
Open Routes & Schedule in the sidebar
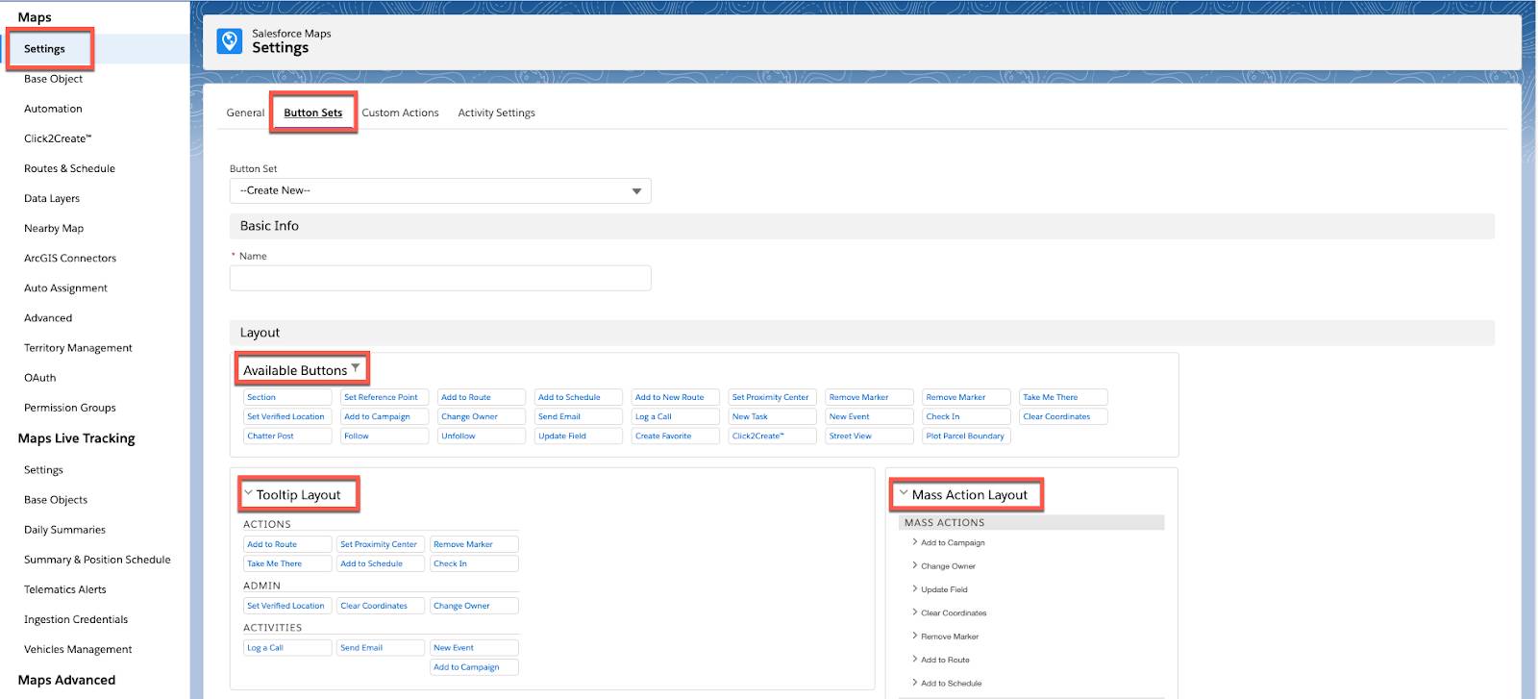tap(69, 168)
